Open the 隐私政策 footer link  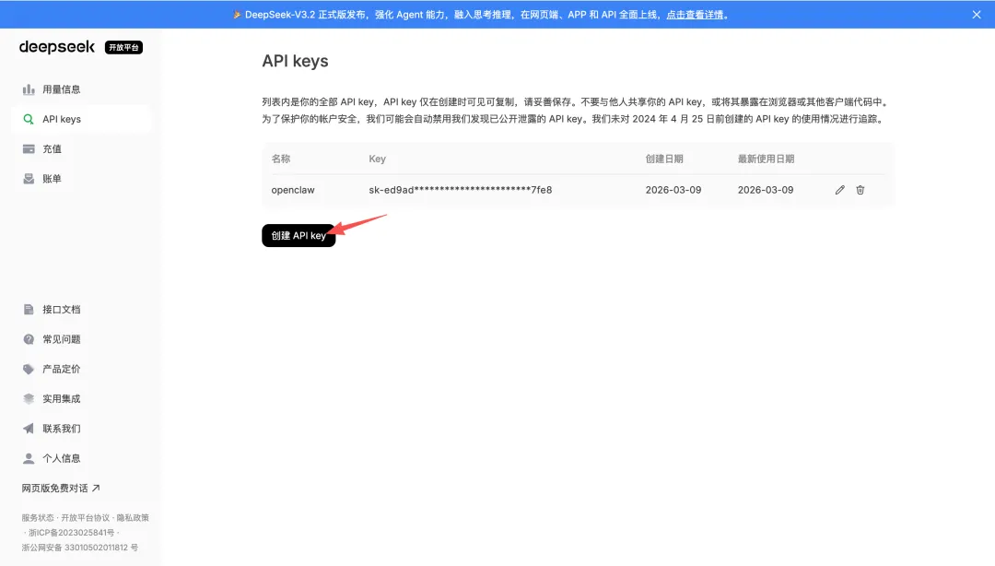coord(133,518)
